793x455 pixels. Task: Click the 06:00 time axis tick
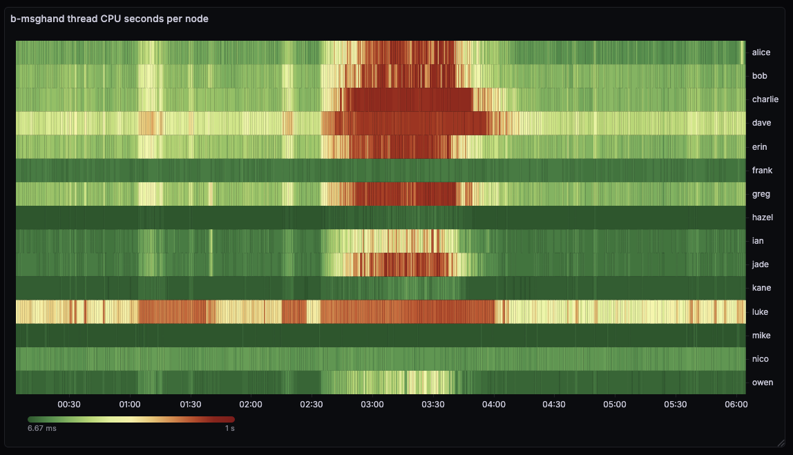(x=736, y=405)
